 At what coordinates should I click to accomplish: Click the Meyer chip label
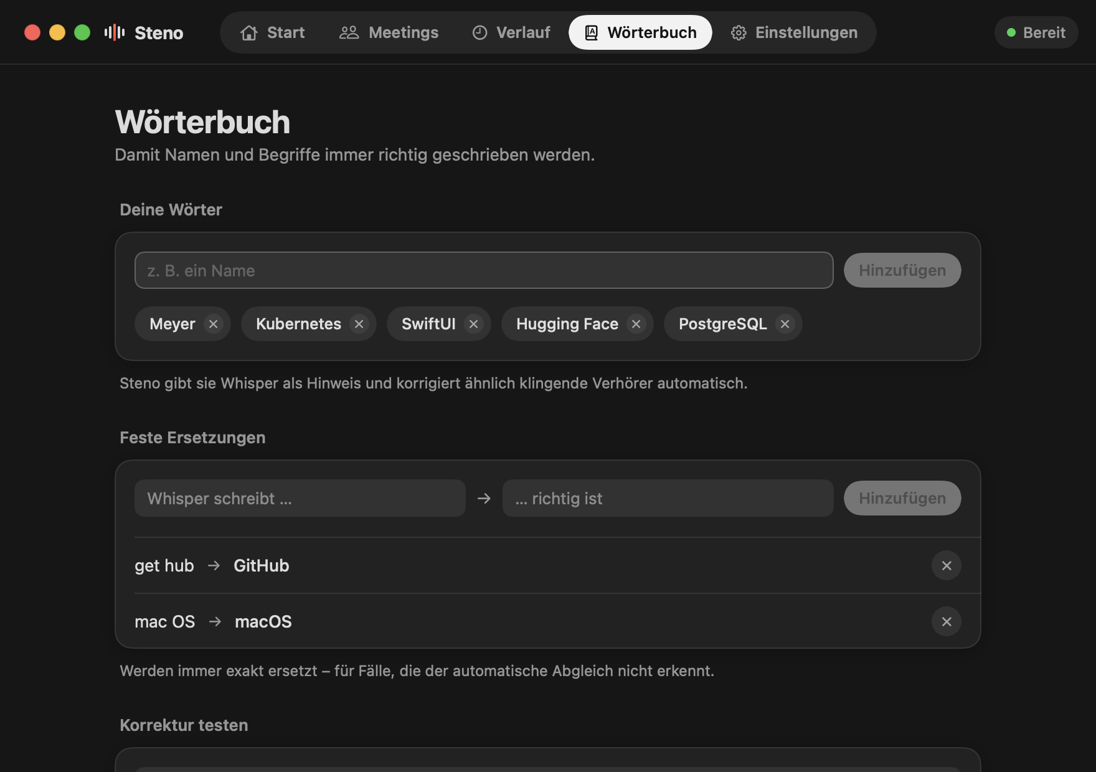tap(172, 324)
